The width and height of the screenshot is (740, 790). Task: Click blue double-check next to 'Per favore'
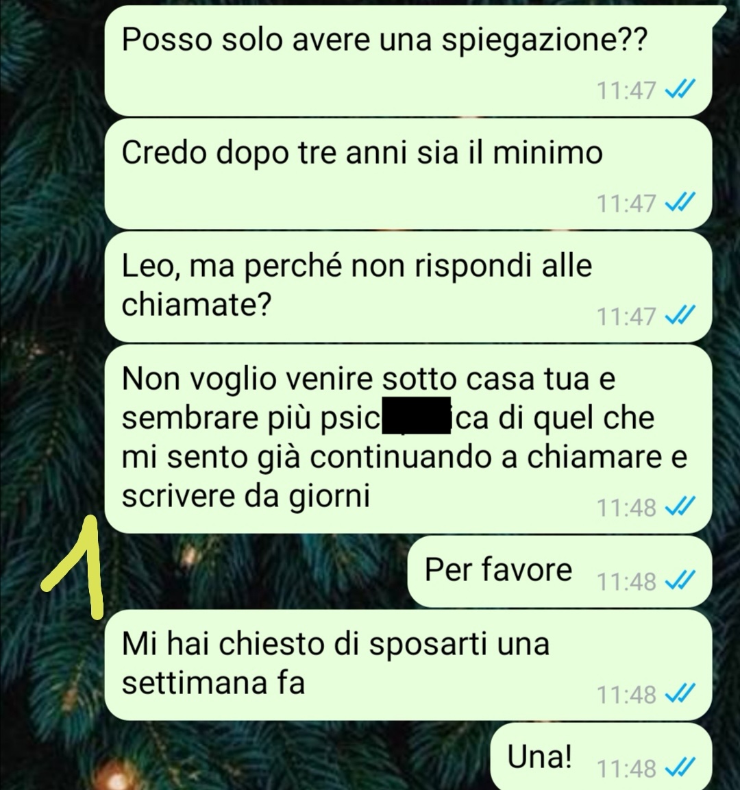[680, 581]
